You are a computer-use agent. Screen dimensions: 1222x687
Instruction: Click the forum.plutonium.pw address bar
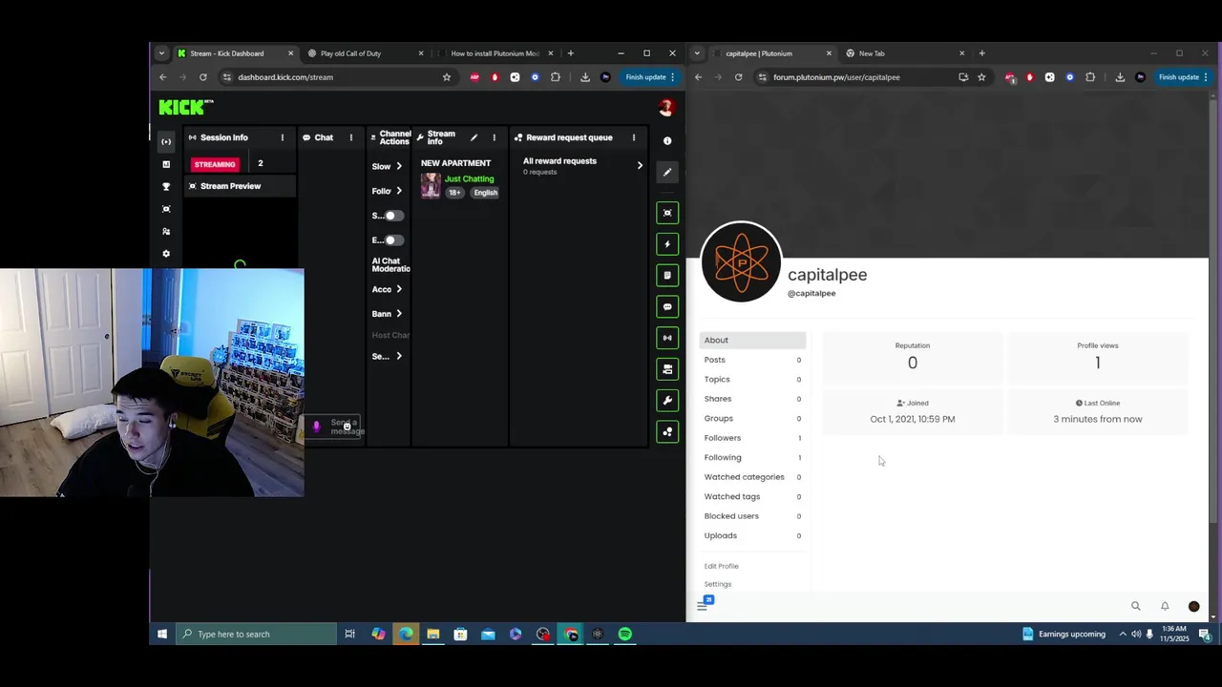tap(859, 77)
